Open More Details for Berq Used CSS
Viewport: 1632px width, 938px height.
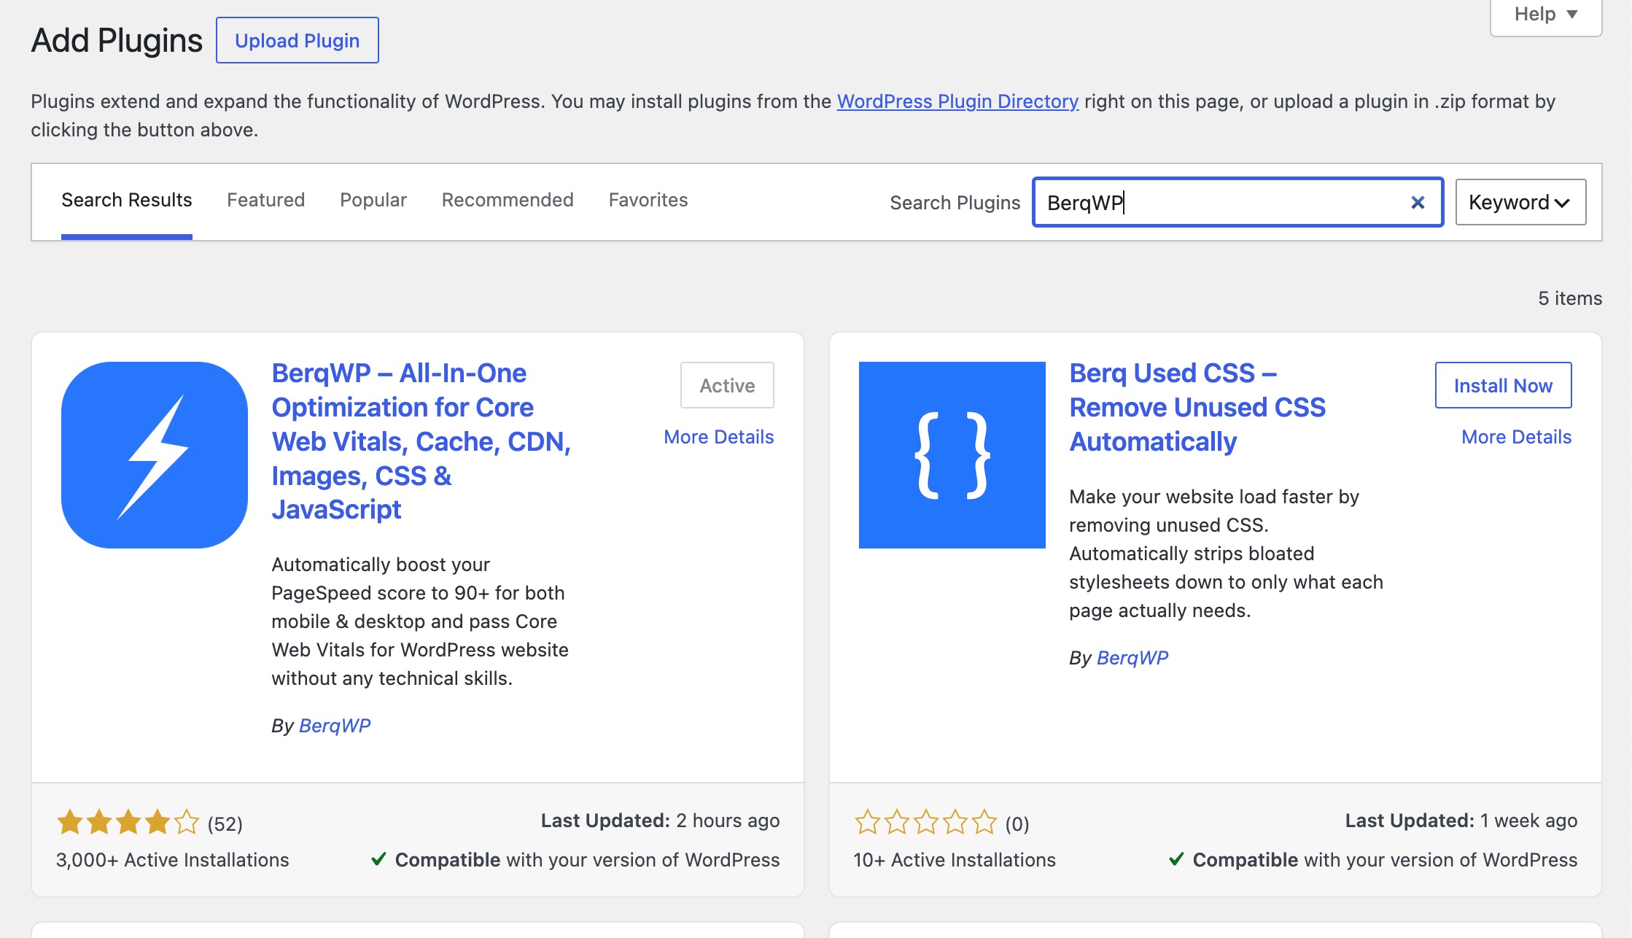point(1517,437)
